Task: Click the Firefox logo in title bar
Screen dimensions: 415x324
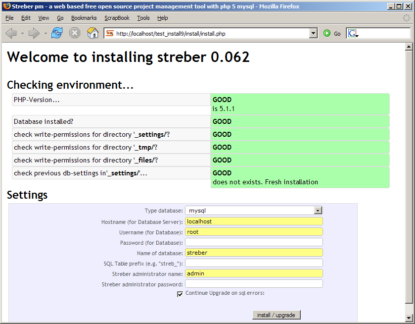Action: point(6,6)
